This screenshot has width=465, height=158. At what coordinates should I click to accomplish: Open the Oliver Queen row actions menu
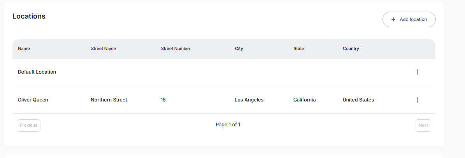417,100
